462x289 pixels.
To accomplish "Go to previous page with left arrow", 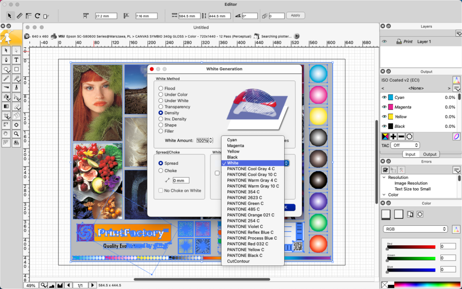I will pos(69,285).
